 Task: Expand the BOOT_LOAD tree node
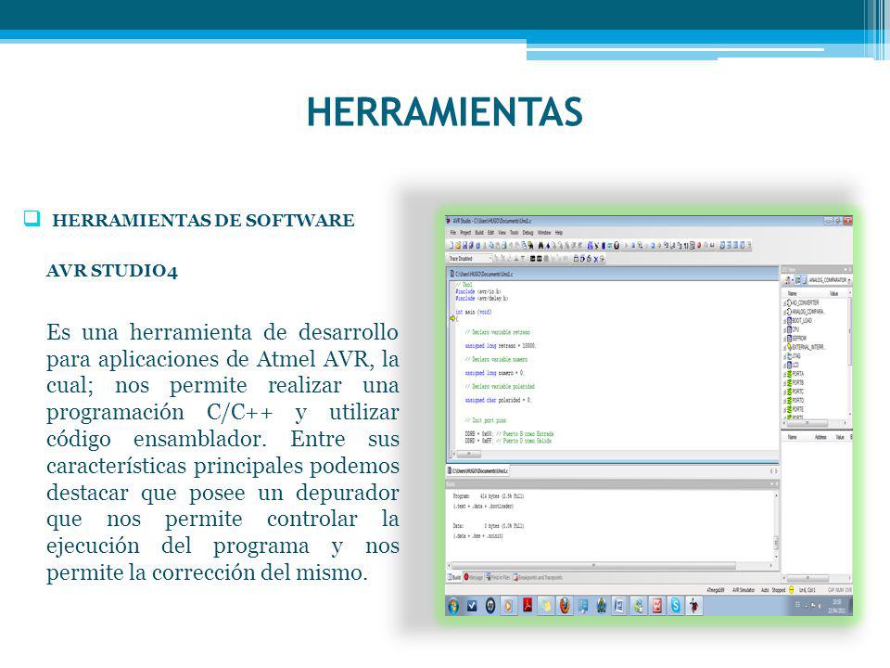point(785,321)
